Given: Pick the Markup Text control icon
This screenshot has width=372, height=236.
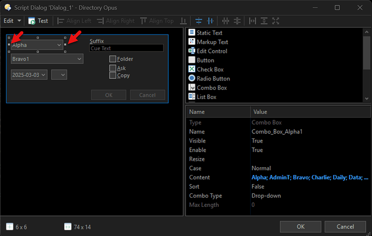Looking at the screenshot, I should [x=191, y=42].
